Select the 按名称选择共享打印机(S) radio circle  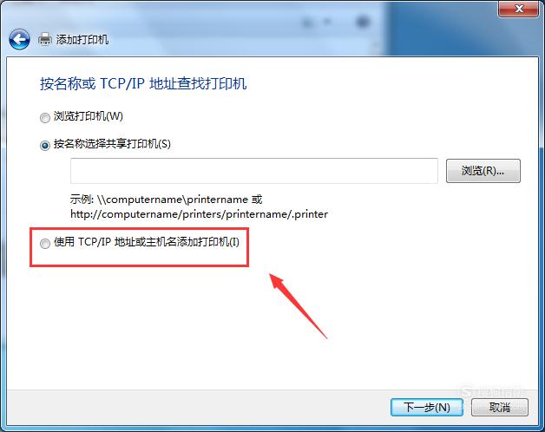coord(45,145)
